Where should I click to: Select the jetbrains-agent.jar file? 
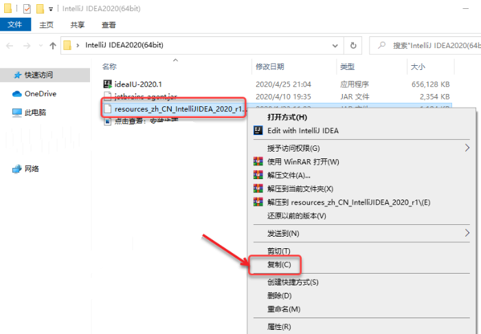(x=146, y=97)
